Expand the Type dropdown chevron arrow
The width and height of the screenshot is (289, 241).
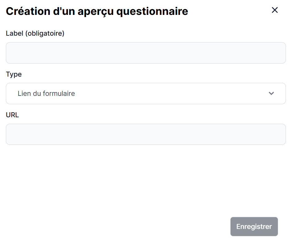click(x=271, y=93)
